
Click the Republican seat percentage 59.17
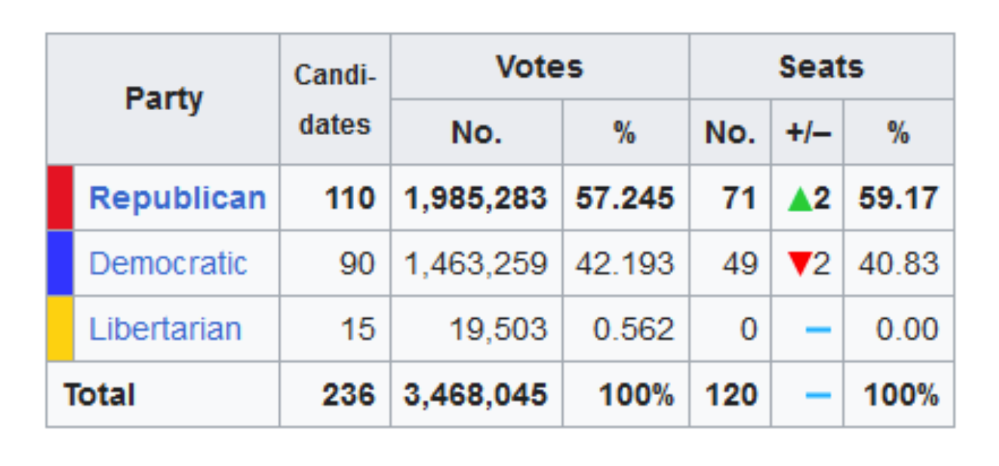(898, 198)
